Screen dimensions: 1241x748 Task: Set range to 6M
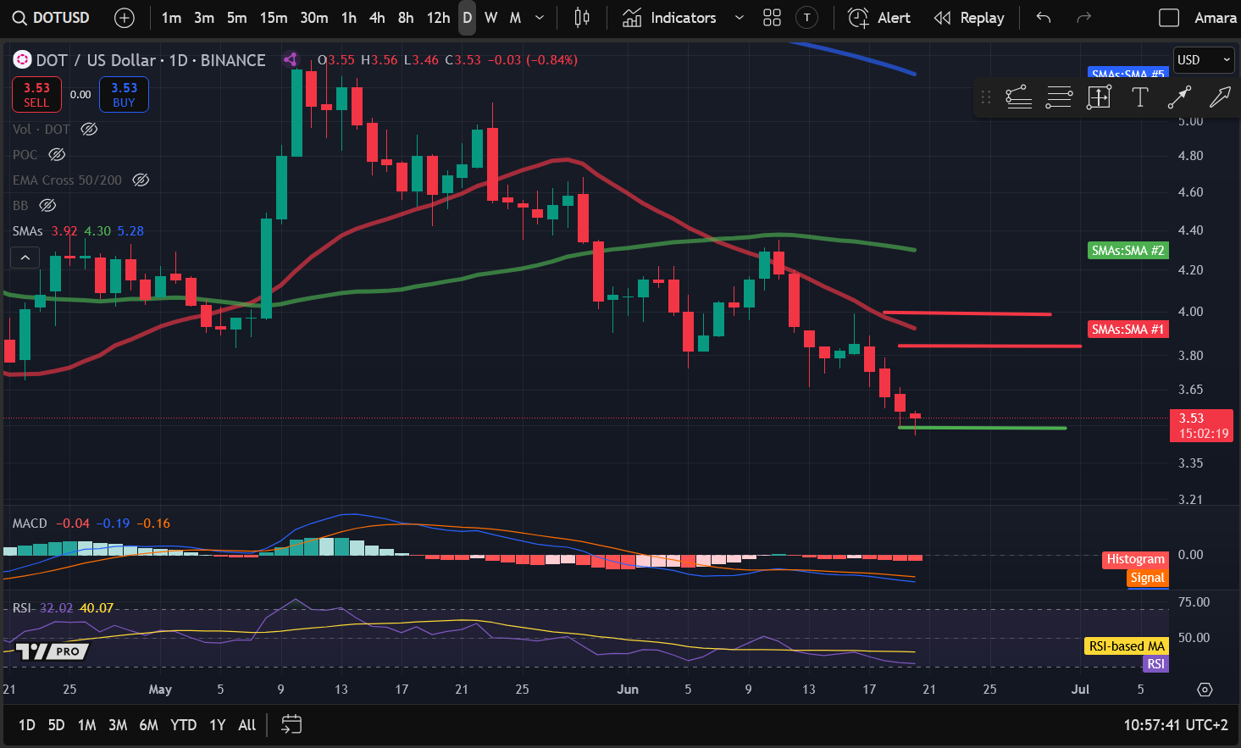[x=148, y=725]
